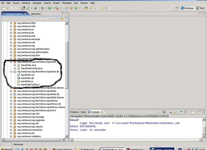
Task: Select the org.mentawai.transaction package
Action: point(30,130)
